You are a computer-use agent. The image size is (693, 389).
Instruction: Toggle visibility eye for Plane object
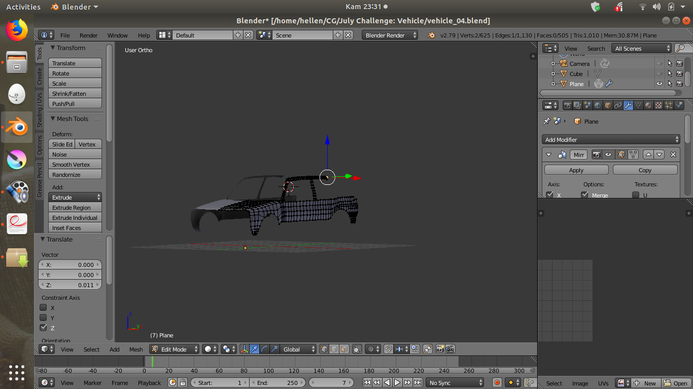[x=659, y=84]
